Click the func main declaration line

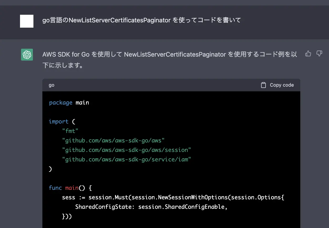tap(69, 188)
